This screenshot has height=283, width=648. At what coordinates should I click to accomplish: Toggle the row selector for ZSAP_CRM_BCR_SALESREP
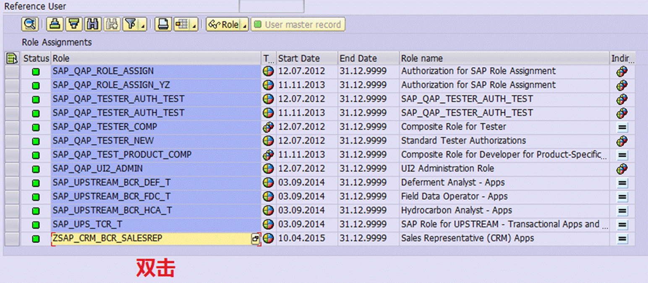coord(12,238)
